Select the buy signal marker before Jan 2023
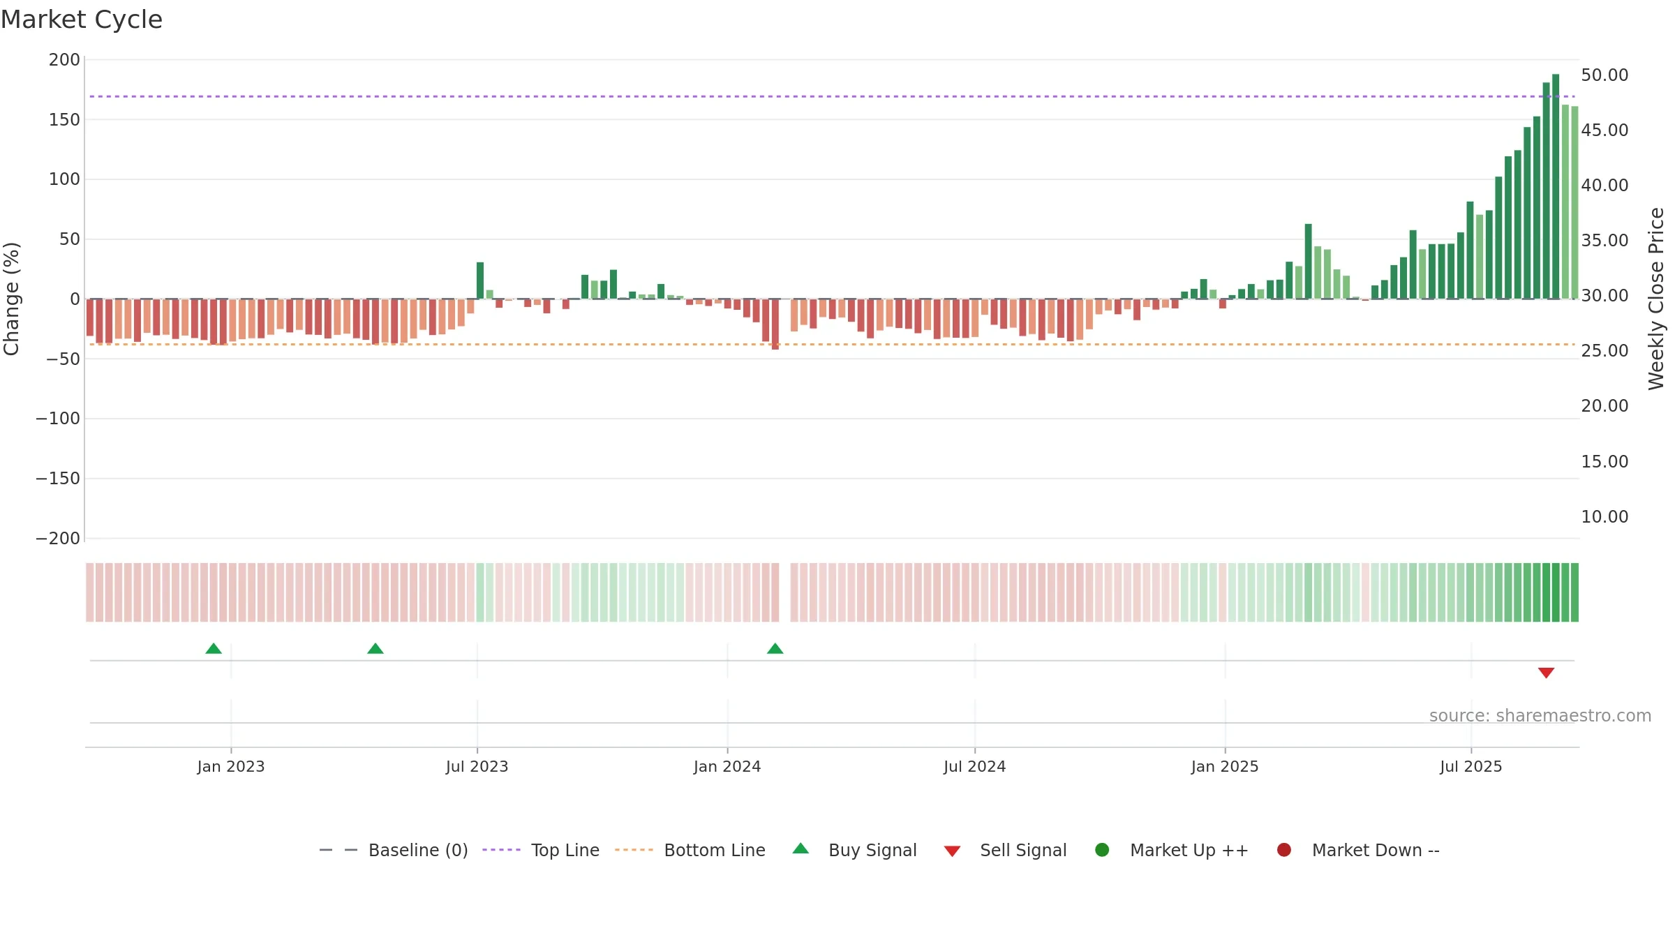 click(214, 648)
